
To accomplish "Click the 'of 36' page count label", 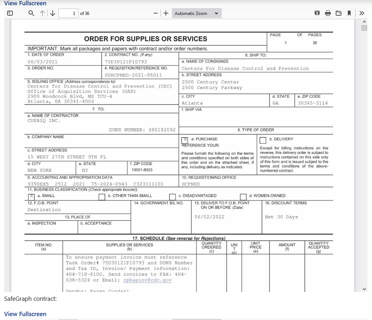I will pos(85,14).
